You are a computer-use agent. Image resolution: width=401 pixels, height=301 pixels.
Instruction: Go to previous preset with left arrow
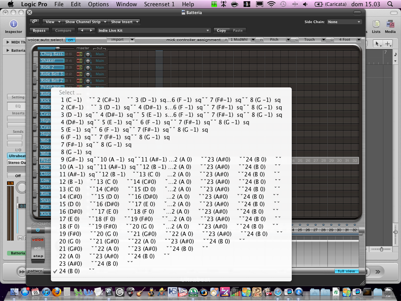tap(82, 31)
